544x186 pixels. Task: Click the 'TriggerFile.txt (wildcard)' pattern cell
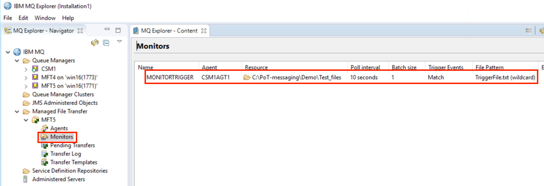point(505,77)
